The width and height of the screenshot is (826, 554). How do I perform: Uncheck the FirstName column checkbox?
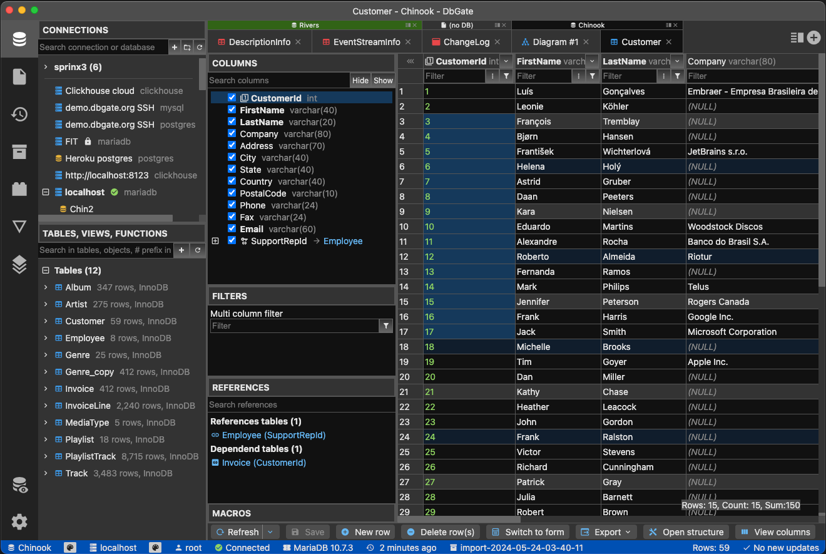tap(232, 110)
